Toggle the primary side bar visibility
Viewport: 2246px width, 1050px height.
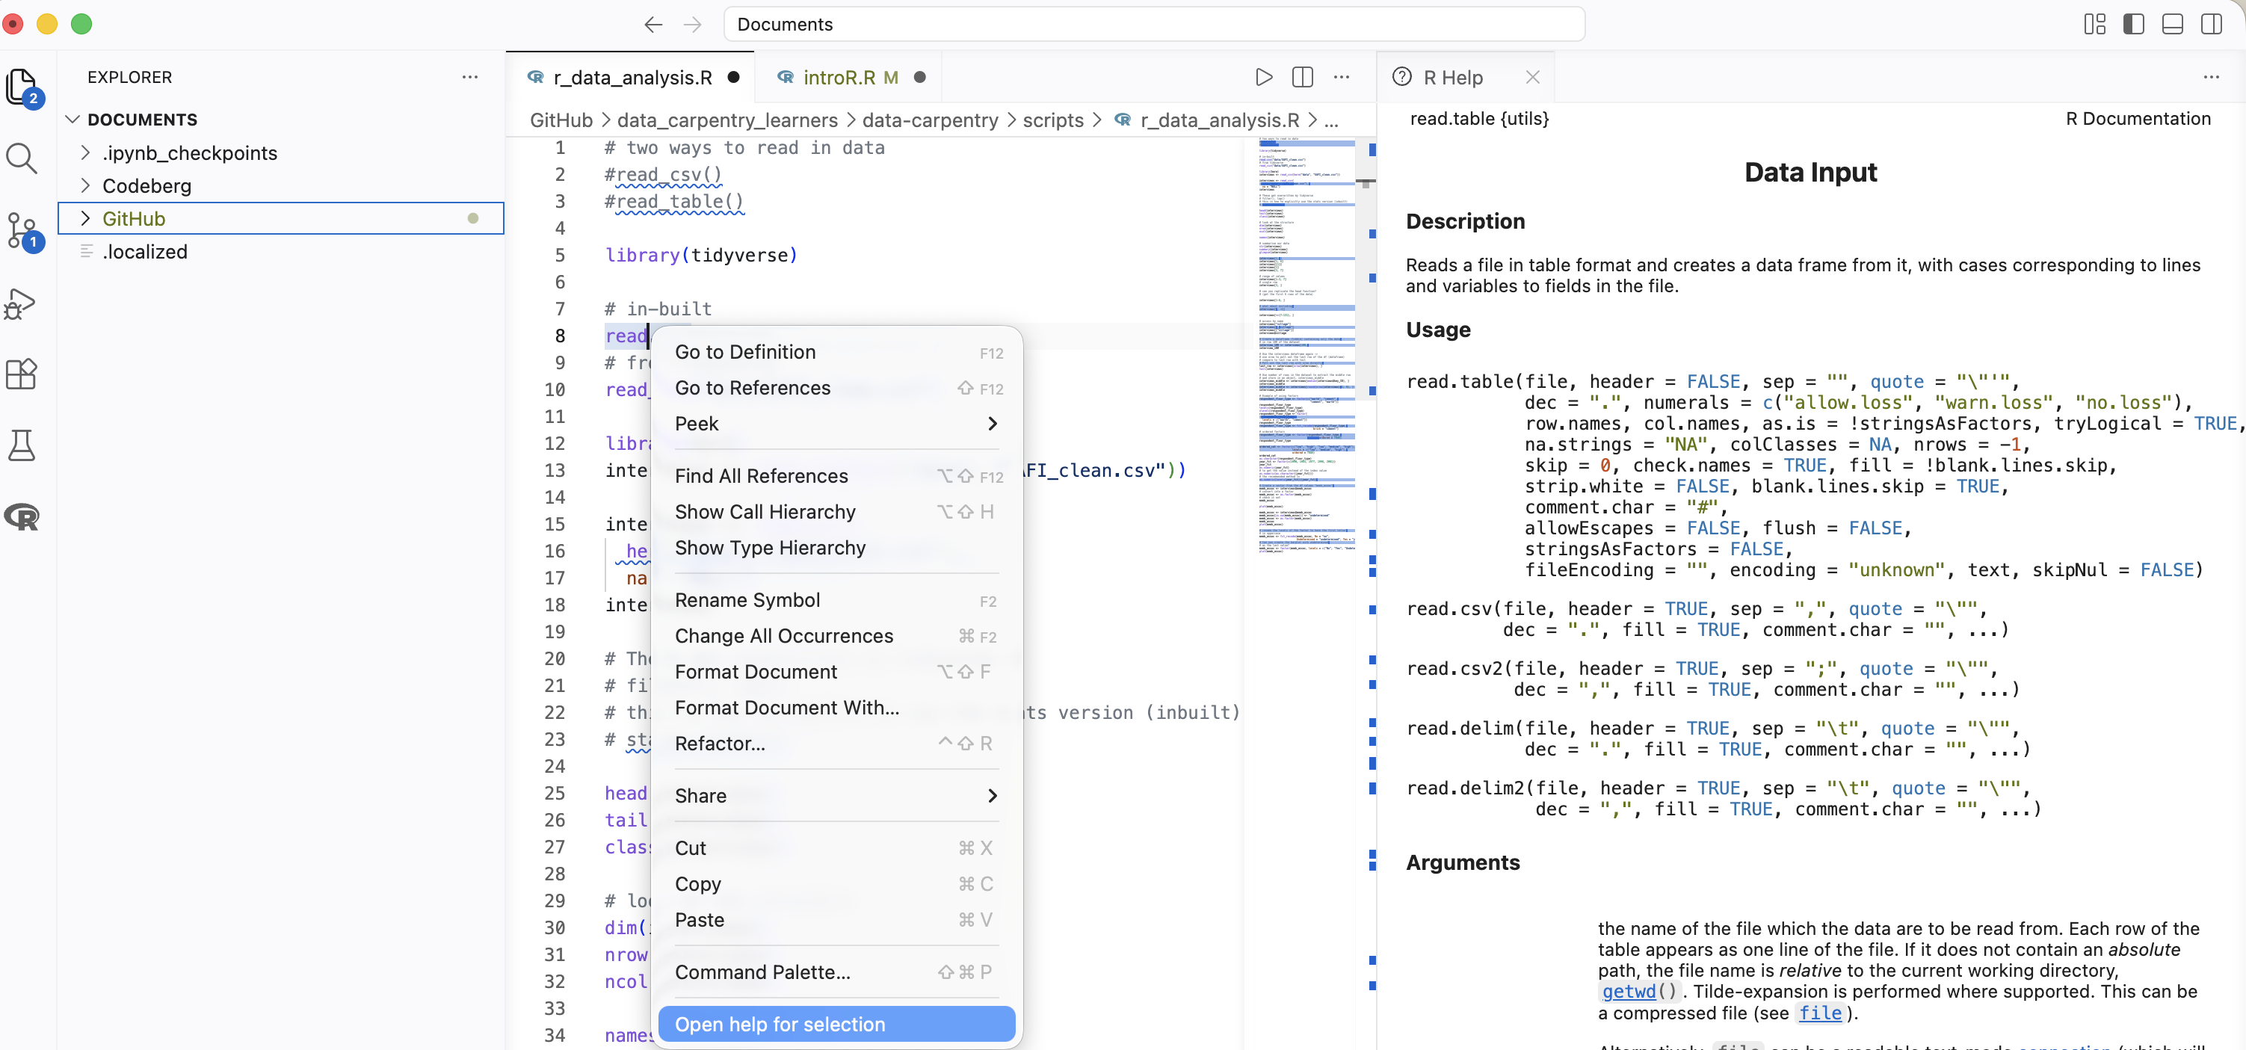point(2134,24)
